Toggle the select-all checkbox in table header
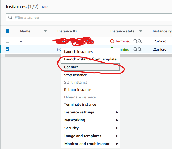 click(x=7, y=31)
